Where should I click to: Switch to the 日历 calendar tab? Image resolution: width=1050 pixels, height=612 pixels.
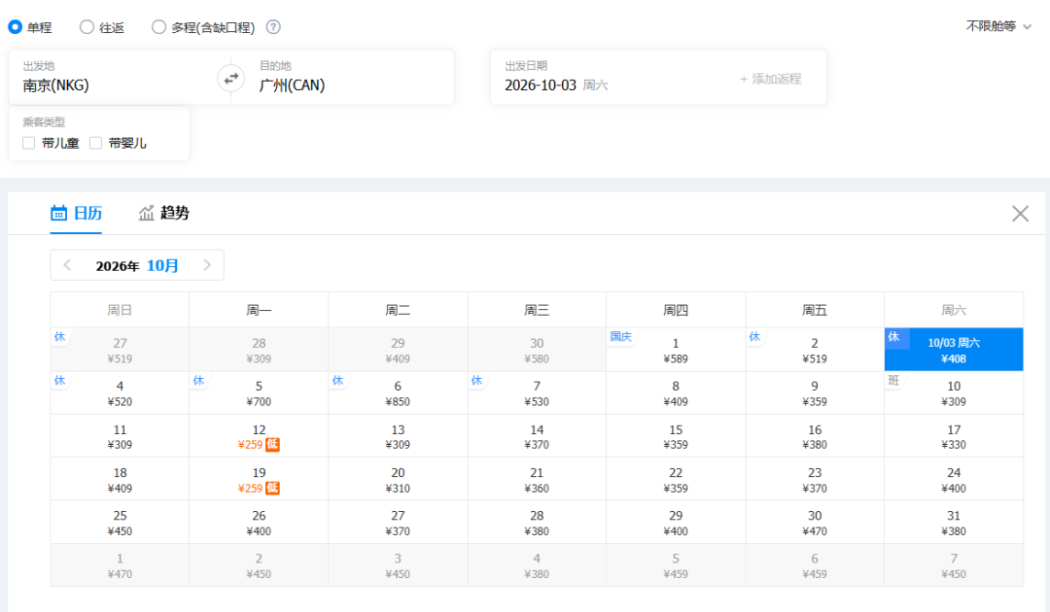pos(77,214)
